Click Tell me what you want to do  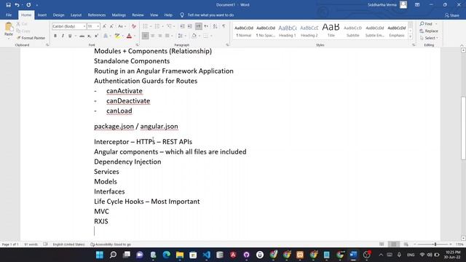(x=207, y=15)
